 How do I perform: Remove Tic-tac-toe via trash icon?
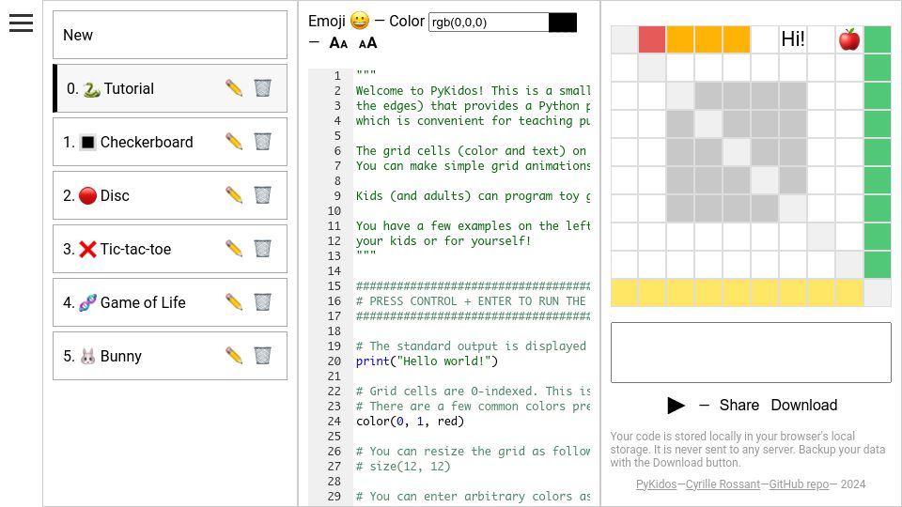(262, 248)
